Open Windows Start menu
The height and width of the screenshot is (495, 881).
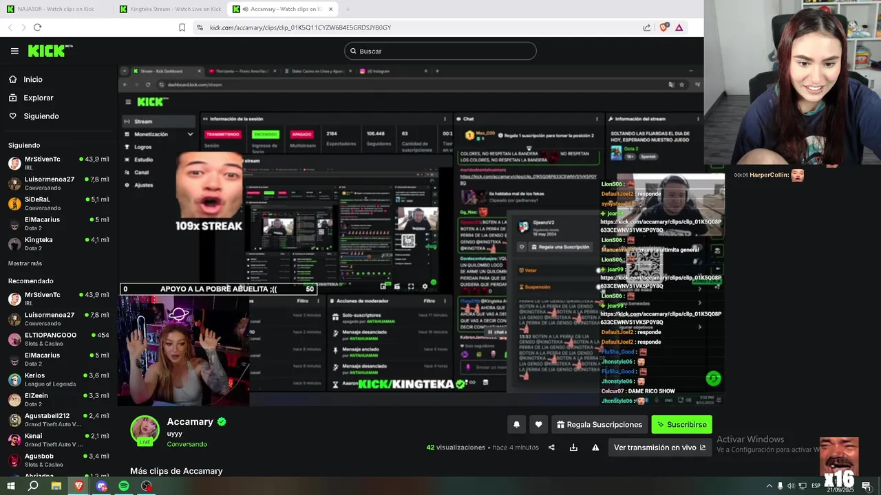tap(10, 486)
